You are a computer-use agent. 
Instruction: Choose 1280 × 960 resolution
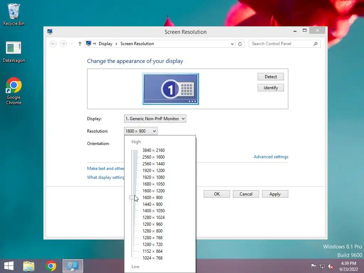pyautogui.click(x=152, y=224)
